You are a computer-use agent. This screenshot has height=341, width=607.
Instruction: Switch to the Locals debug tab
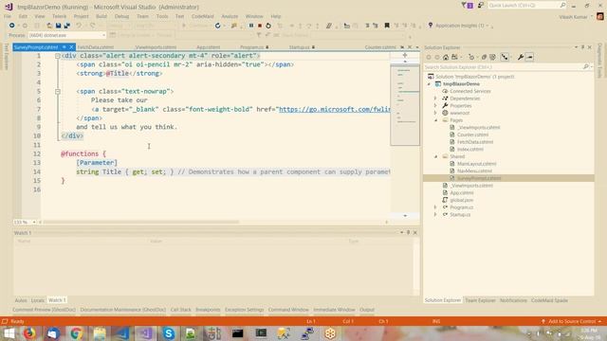click(38, 300)
